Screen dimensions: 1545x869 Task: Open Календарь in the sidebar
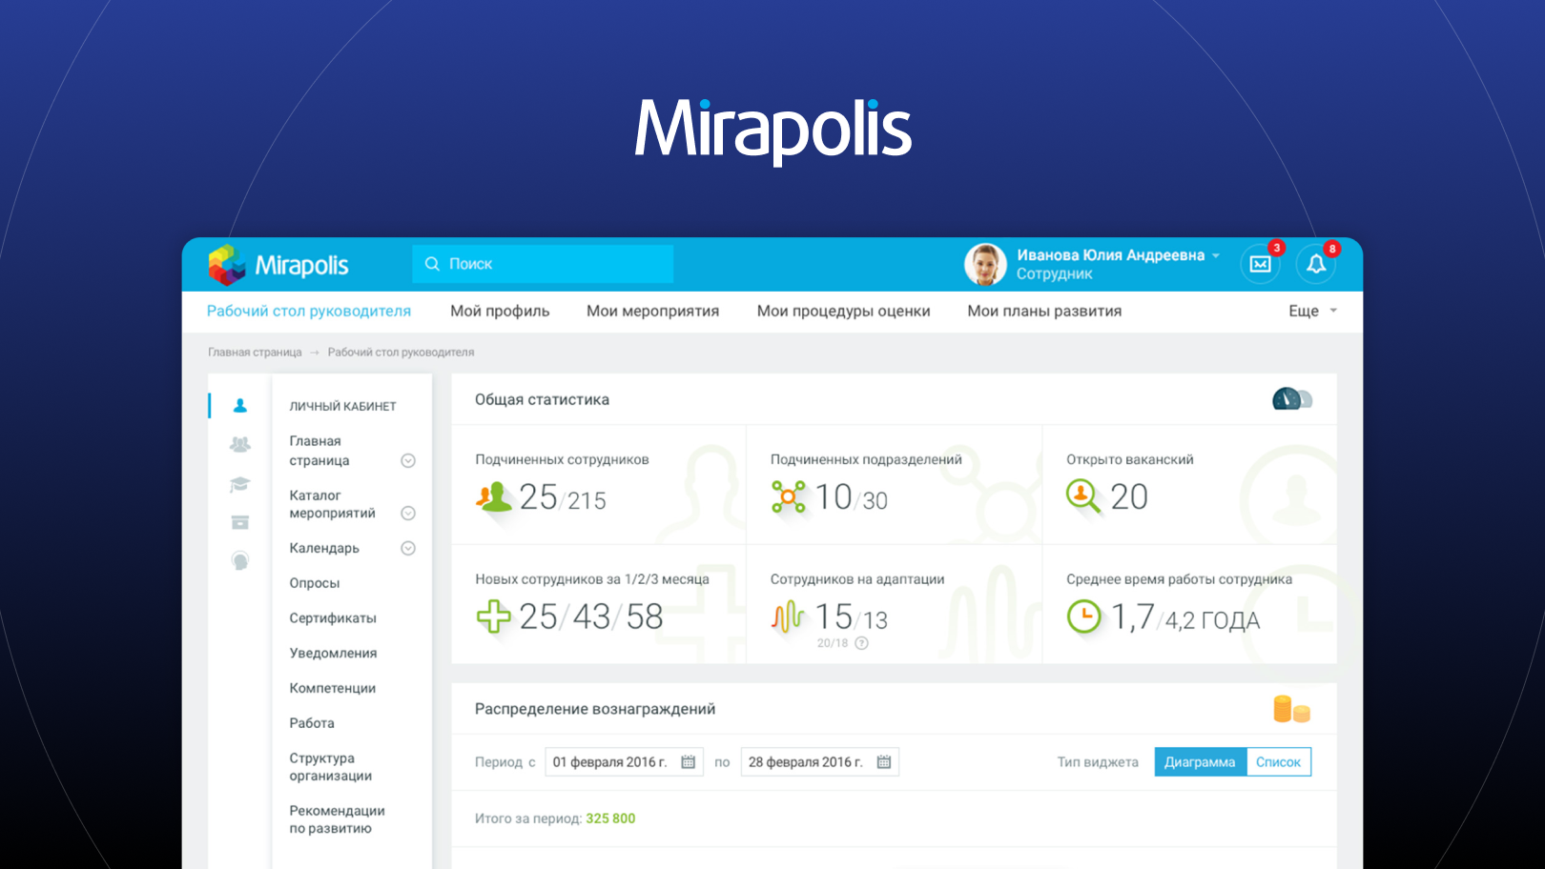[x=324, y=548]
